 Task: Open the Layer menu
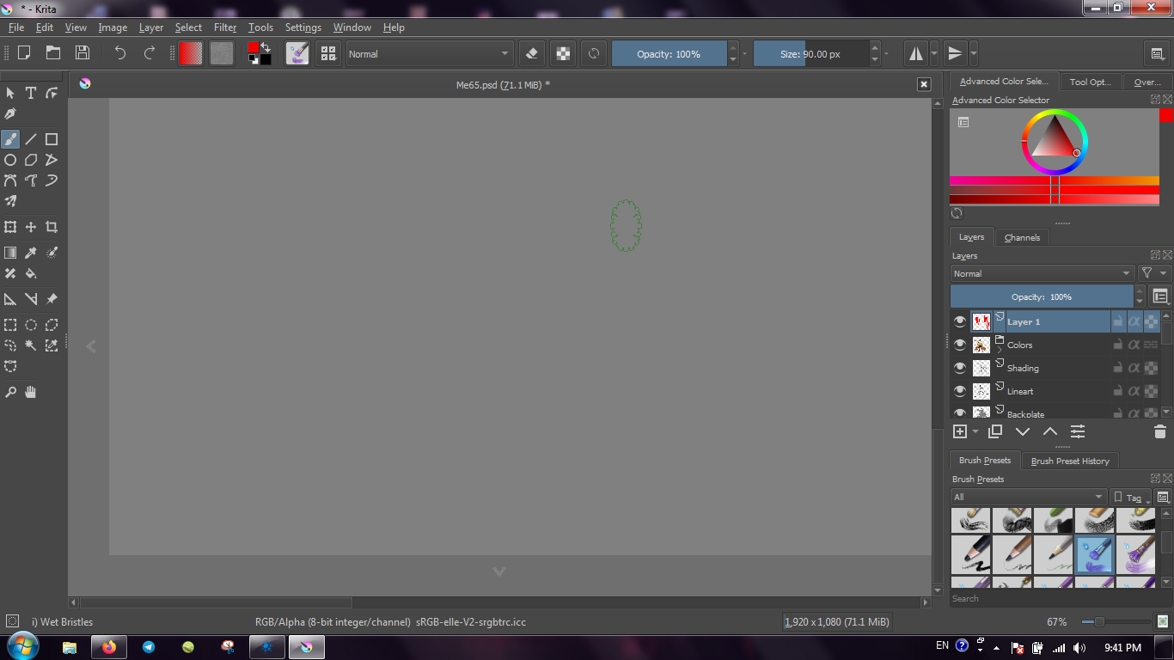151,27
